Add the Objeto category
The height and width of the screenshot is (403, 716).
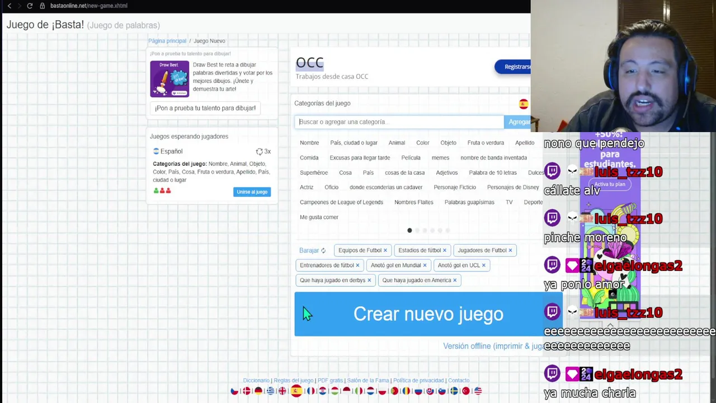pyautogui.click(x=448, y=143)
